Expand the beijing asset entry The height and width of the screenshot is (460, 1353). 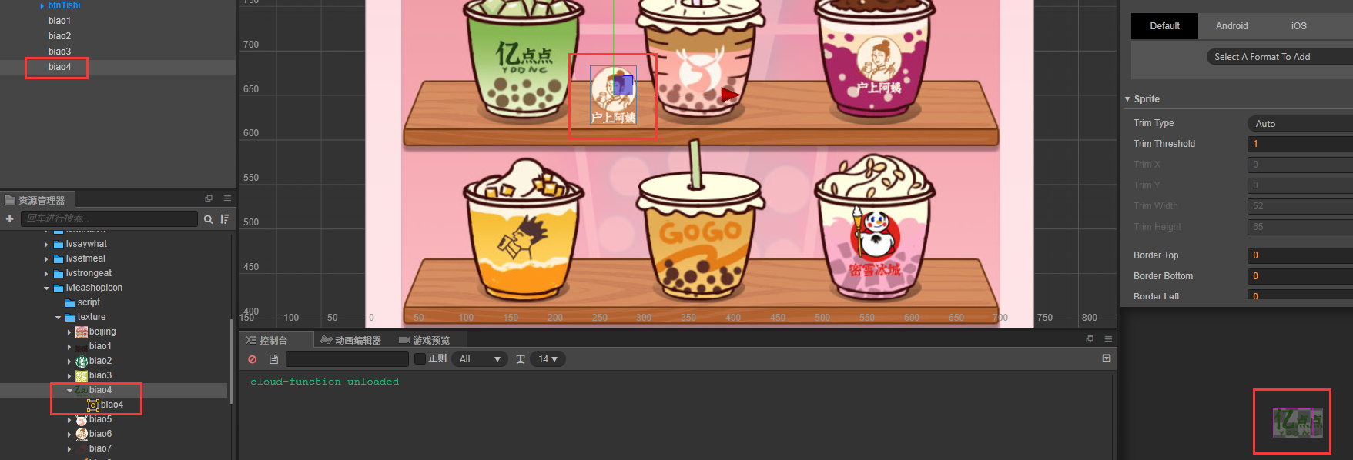pos(69,332)
